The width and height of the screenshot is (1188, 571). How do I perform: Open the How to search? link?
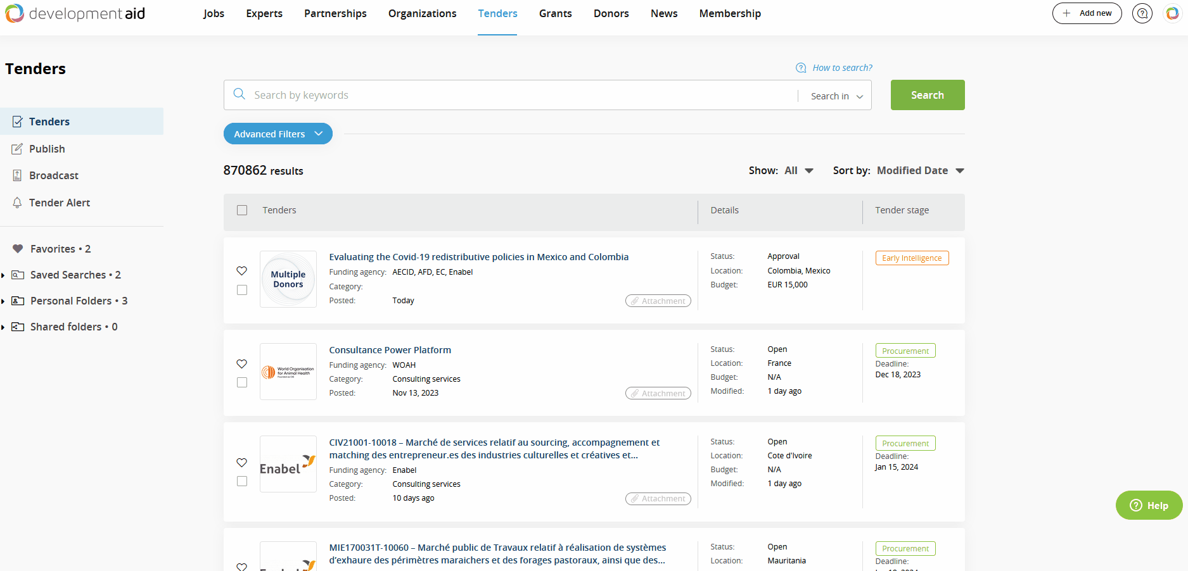click(841, 68)
